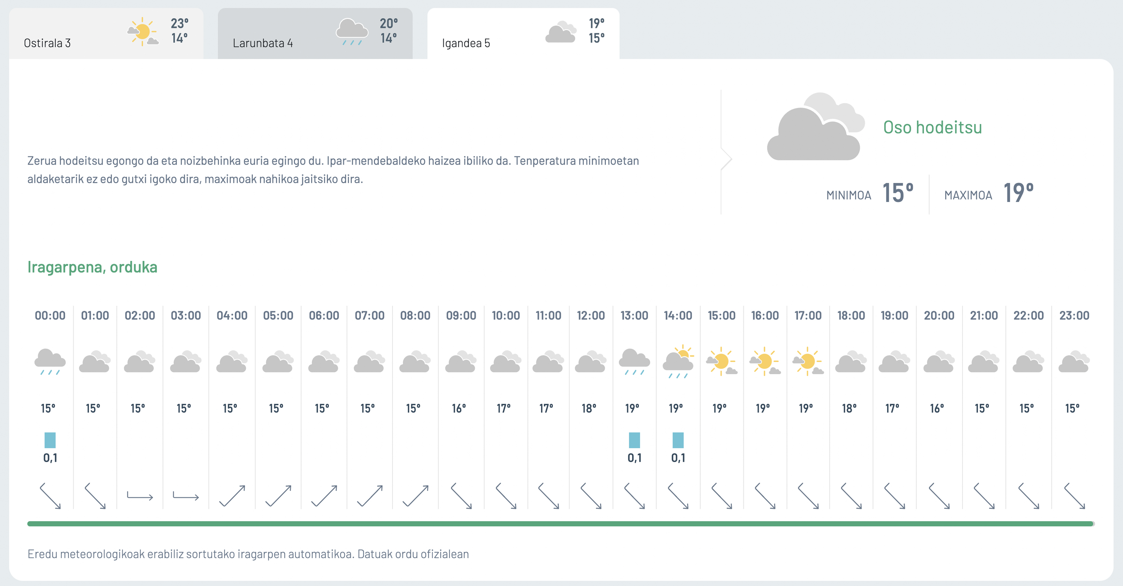This screenshot has height=586, width=1123.
Task: Click the 11:00 hour label
Action: 548,316
